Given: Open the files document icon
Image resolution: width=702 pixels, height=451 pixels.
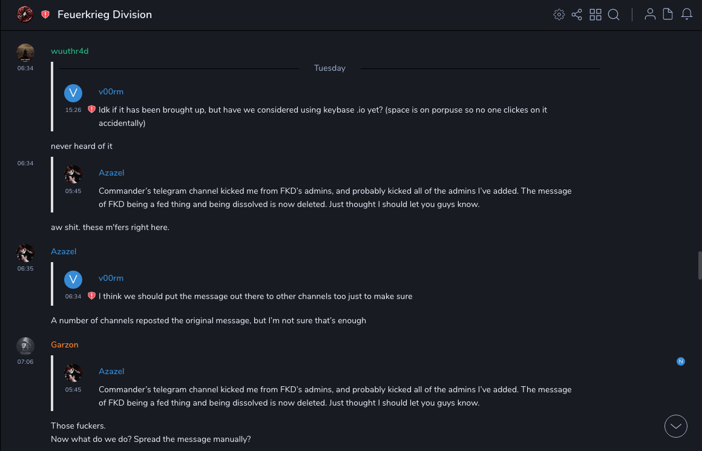Looking at the screenshot, I should click(x=668, y=15).
